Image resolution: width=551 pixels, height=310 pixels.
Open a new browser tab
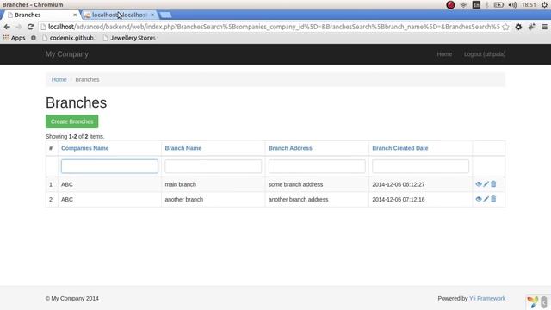point(166,15)
